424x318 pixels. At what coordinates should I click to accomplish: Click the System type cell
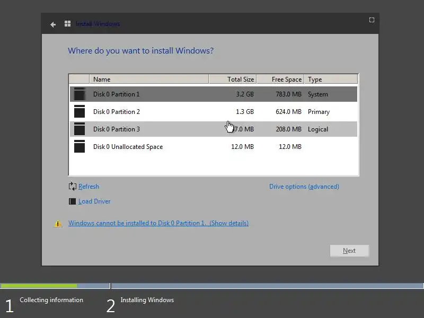pos(317,94)
